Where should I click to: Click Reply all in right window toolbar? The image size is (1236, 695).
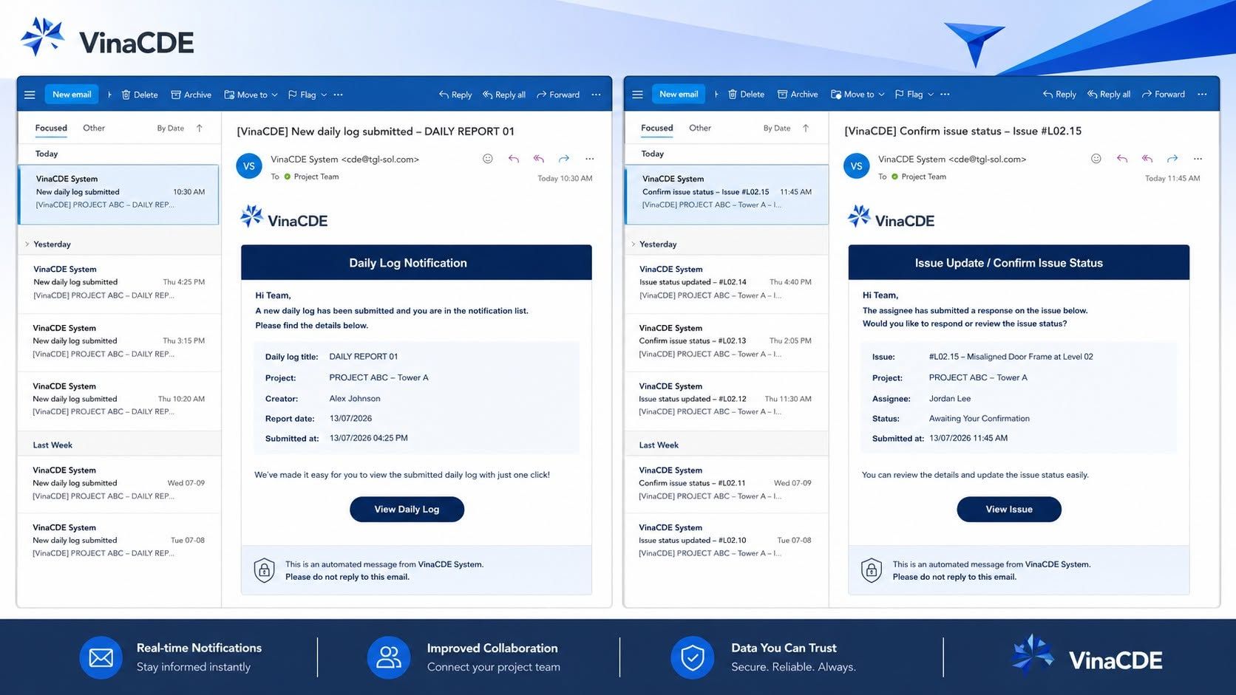[1109, 95]
